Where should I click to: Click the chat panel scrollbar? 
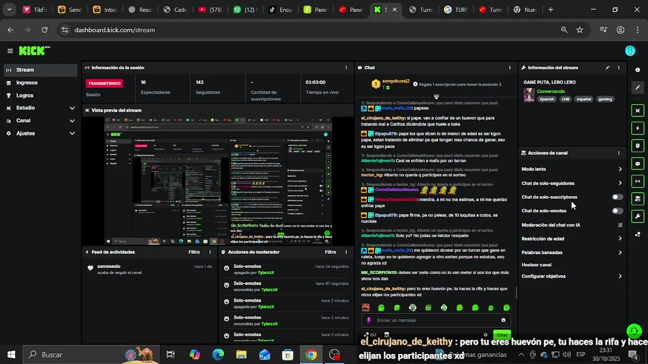coord(516,293)
